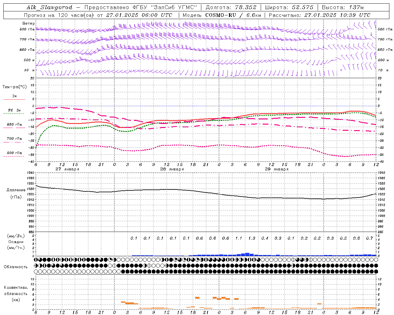Click the "Конвективн." convective cloud label
394x315 pixels.
(16, 288)
